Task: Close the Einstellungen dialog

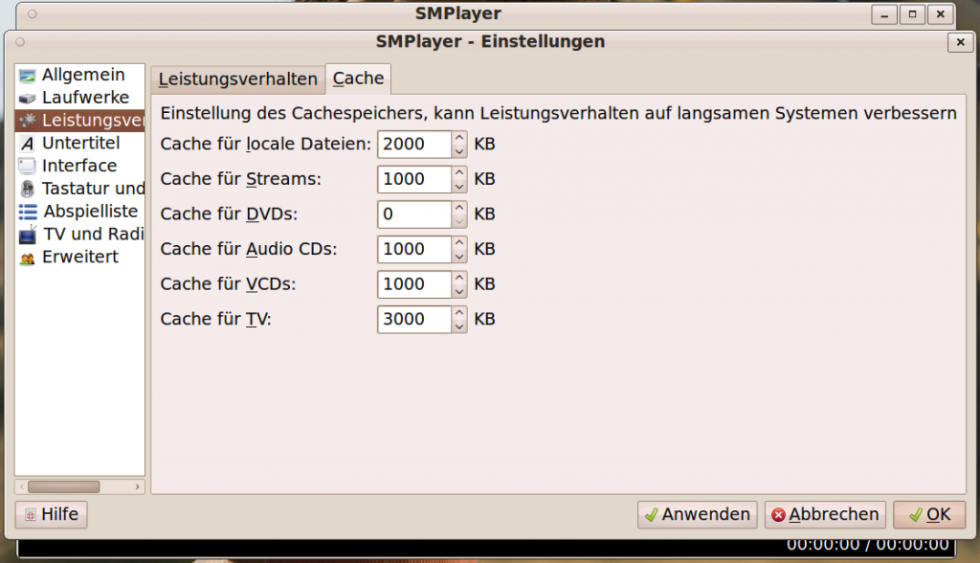Action: (x=960, y=42)
